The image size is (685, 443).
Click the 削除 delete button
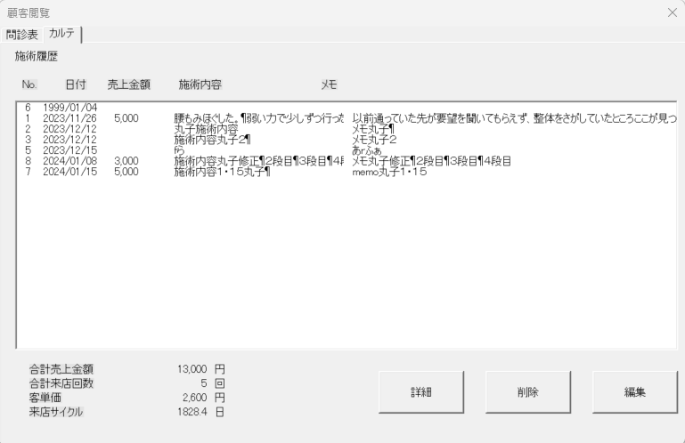(527, 392)
